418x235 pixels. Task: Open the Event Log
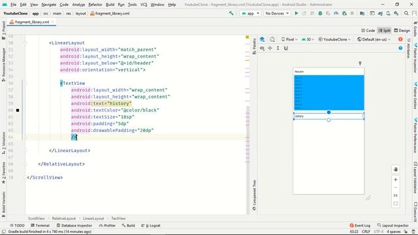click(360, 225)
